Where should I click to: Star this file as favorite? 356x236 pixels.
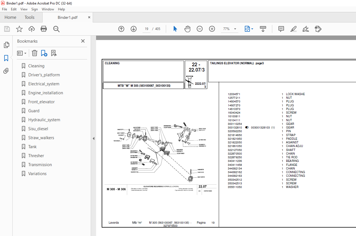[x=19, y=29]
